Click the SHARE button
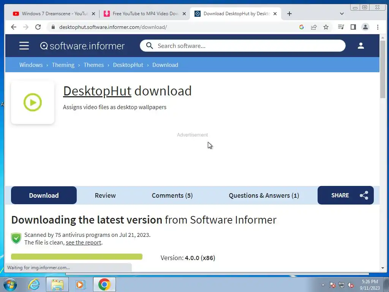Screen dimensions: 389x292 point(346,195)
